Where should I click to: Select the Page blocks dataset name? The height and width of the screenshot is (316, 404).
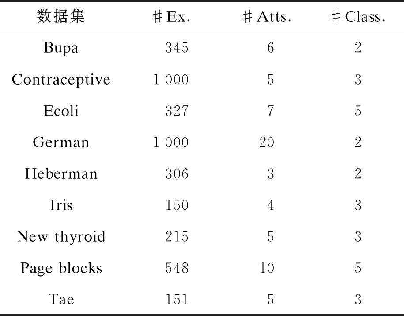pyautogui.click(x=61, y=268)
